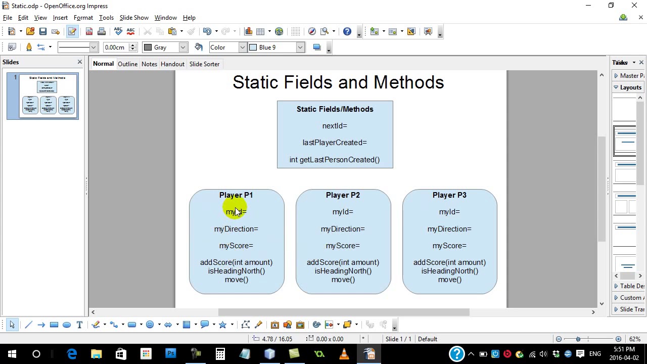647x364 pixels.
Task: Insert a table from toolbar
Action: pos(260,31)
